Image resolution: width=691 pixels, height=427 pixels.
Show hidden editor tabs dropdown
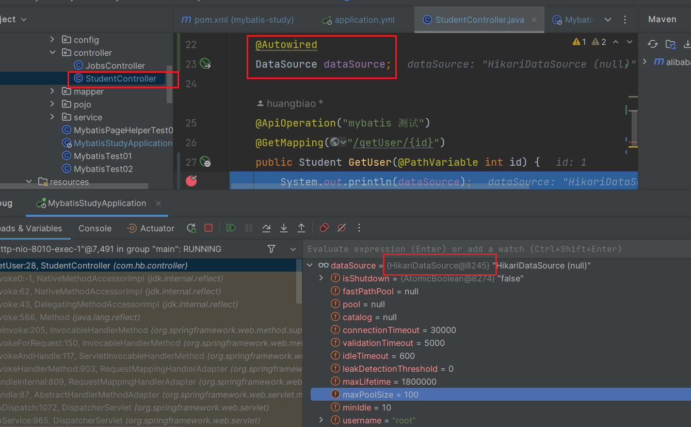tap(607, 20)
